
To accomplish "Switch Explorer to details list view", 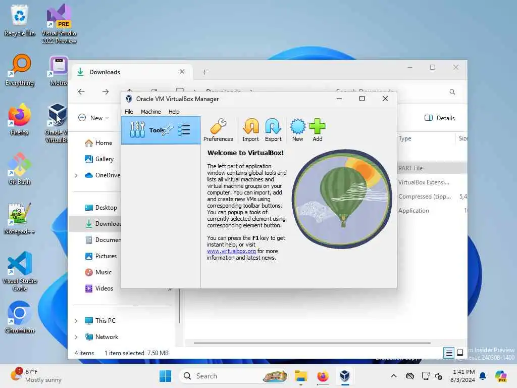I will [x=449, y=353].
